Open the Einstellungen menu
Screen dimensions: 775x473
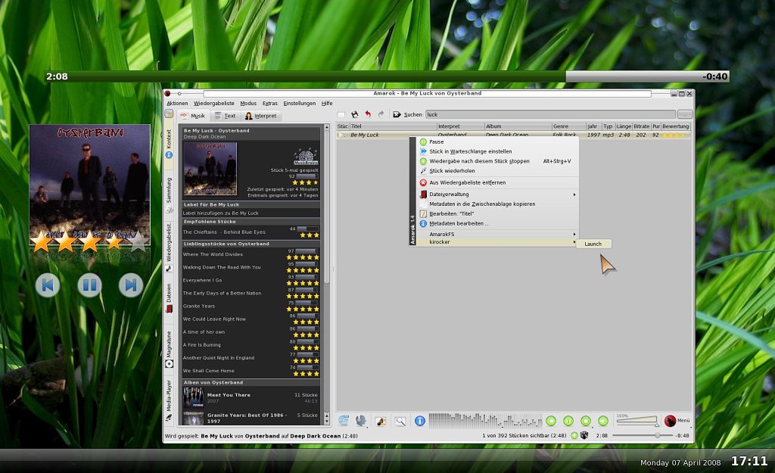(x=299, y=103)
